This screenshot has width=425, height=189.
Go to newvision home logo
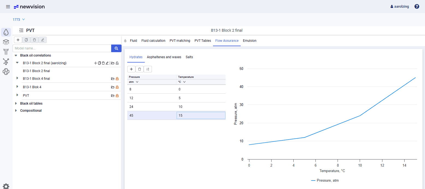[29, 7]
